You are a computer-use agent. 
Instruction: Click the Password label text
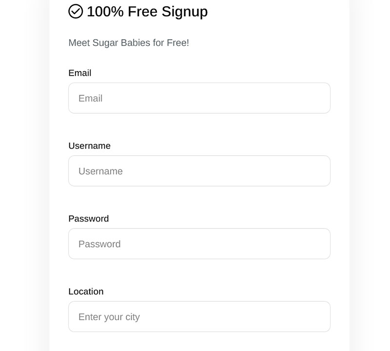coord(89,219)
